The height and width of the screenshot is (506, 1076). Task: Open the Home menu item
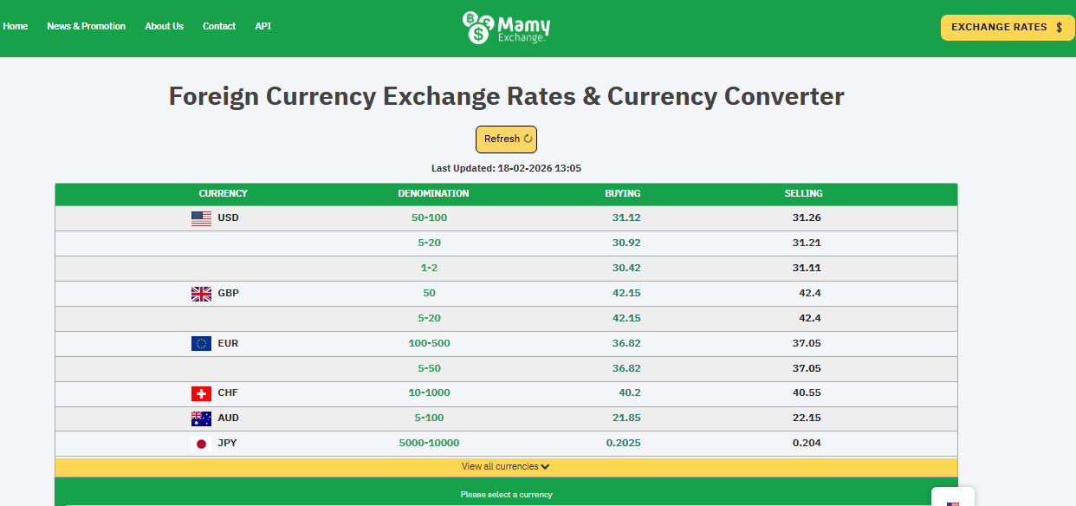tap(16, 26)
